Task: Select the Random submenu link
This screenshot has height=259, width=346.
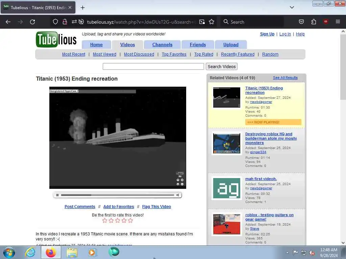Action: (270, 54)
